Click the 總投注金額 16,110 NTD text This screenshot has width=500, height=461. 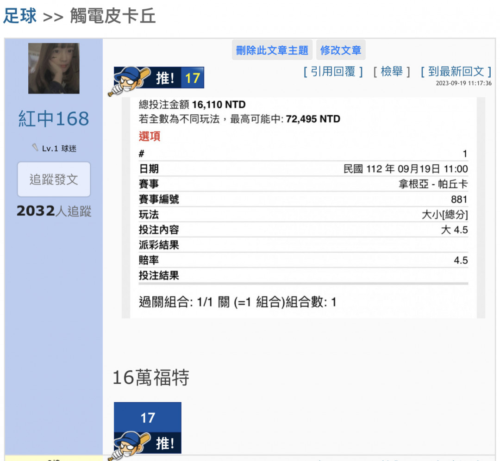point(192,105)
